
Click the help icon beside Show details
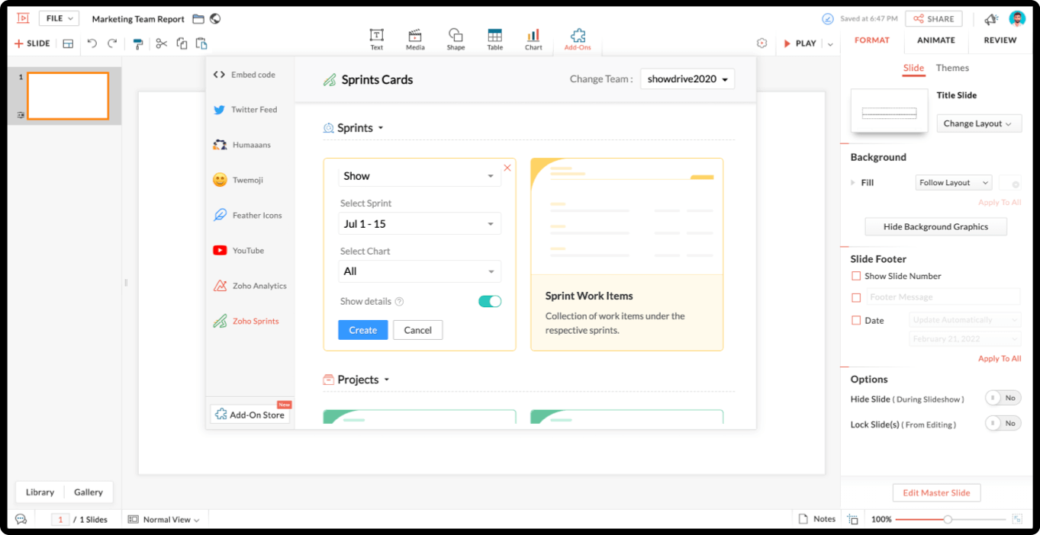pyautogui.click(x=399, y=302)
